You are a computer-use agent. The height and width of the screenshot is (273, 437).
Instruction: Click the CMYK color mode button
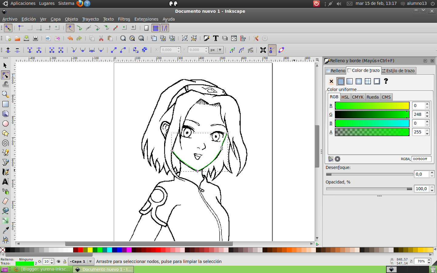tap(358, 97)
